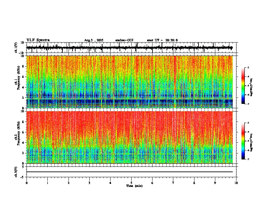Screen dimensions: 266x205
Task: Click time axis tick label "0"
Action: [27, 183]
